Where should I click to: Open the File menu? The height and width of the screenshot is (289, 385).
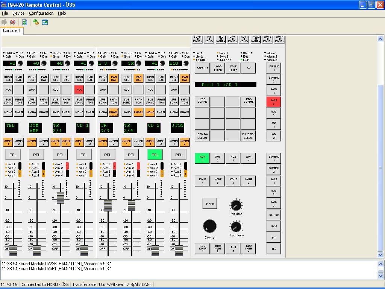(x=5, y=13)
